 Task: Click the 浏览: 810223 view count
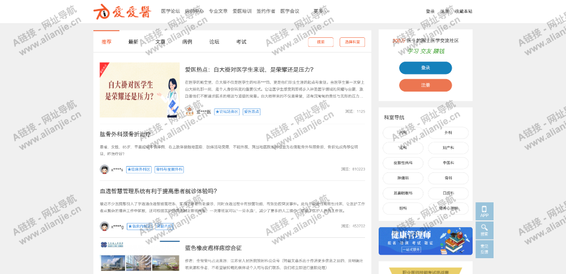353,169
